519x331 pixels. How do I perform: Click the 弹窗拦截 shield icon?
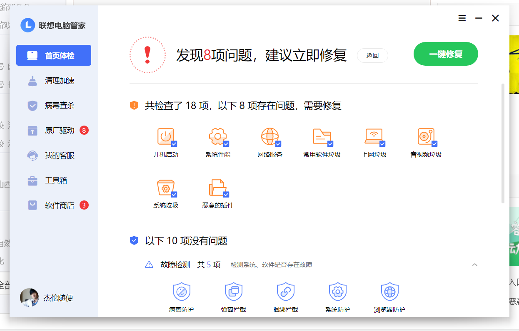tap(233, 291)
